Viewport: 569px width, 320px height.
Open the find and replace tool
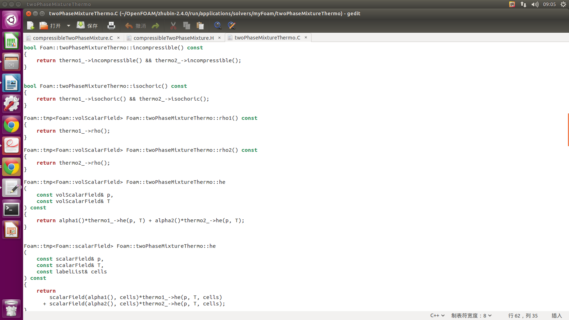click(232, 26)
